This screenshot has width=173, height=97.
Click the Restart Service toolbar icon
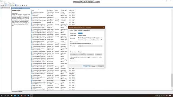pos(27,5)
